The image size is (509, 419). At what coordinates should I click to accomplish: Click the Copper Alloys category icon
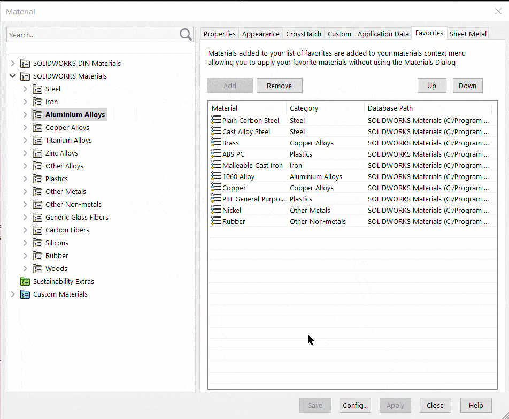(x=37, y=128)
